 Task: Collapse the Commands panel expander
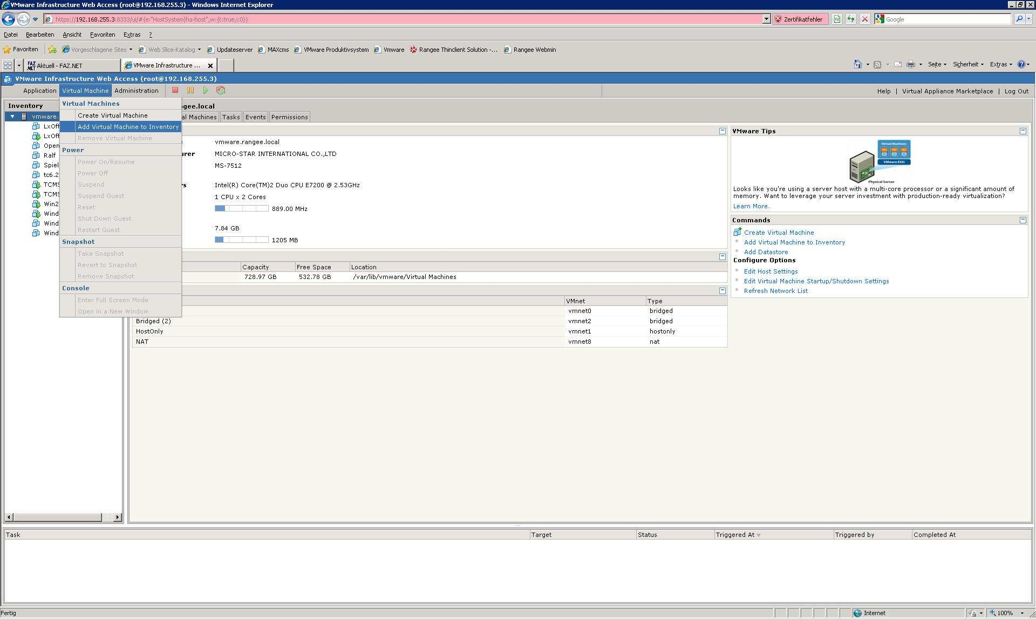[x=1023, y=220]
